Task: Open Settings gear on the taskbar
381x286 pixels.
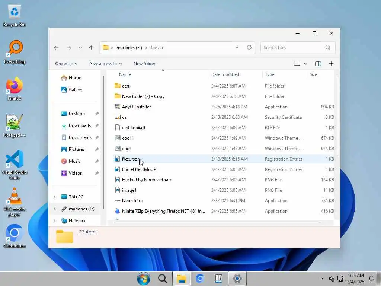Action: tap(237, 279)
